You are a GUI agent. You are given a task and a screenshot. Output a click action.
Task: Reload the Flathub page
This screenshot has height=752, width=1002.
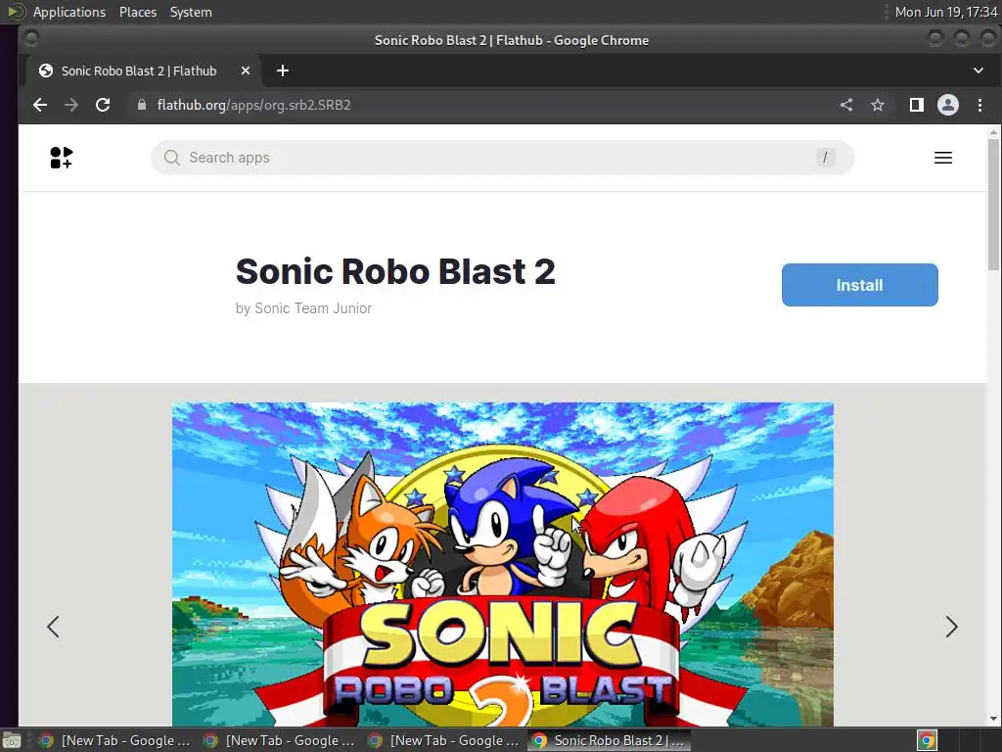[x=103, y=105]
